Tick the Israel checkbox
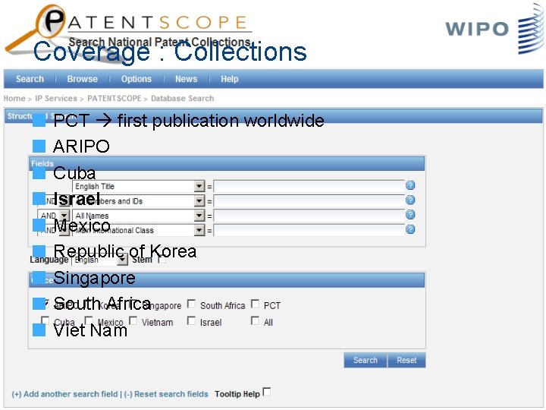This screenshot has width=546, height=410. tap(191, 320)
